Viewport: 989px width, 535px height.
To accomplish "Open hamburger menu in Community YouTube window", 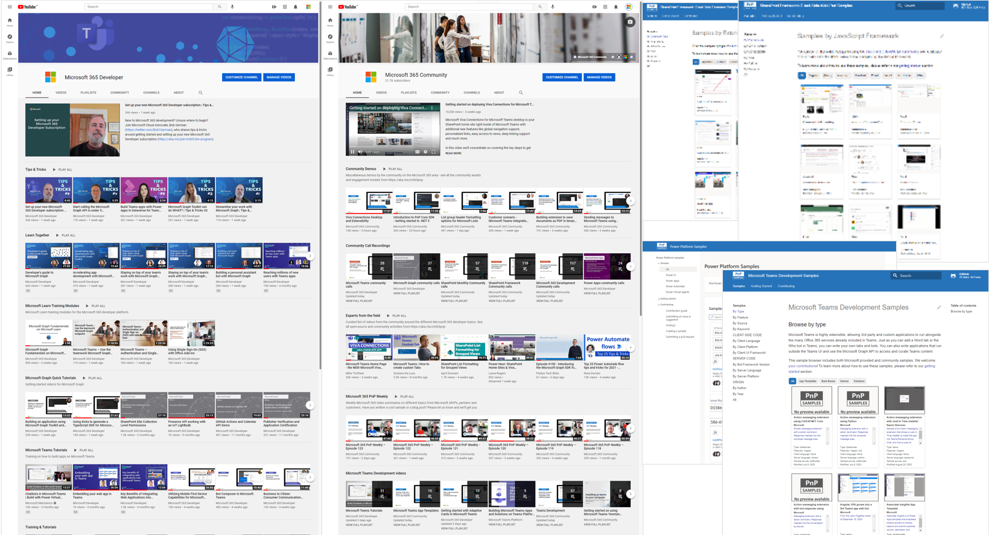I will tap(330, 7).
